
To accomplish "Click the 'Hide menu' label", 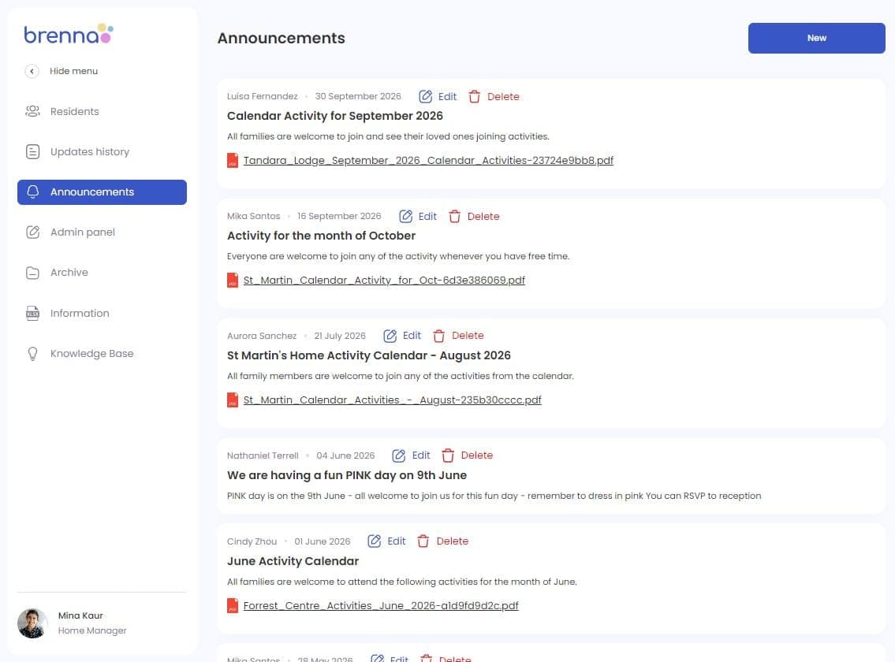I will pos(73,72).
